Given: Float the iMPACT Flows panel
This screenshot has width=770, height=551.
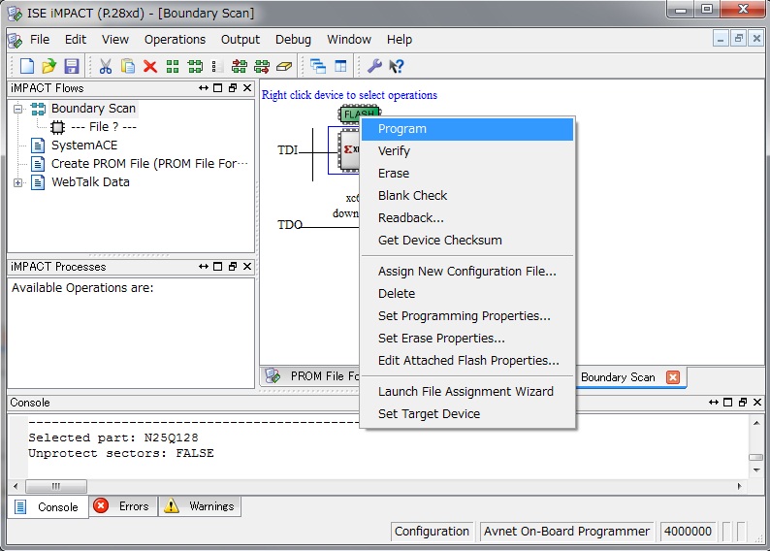Looking at the screenshot, I should click(x=233, y=88).
